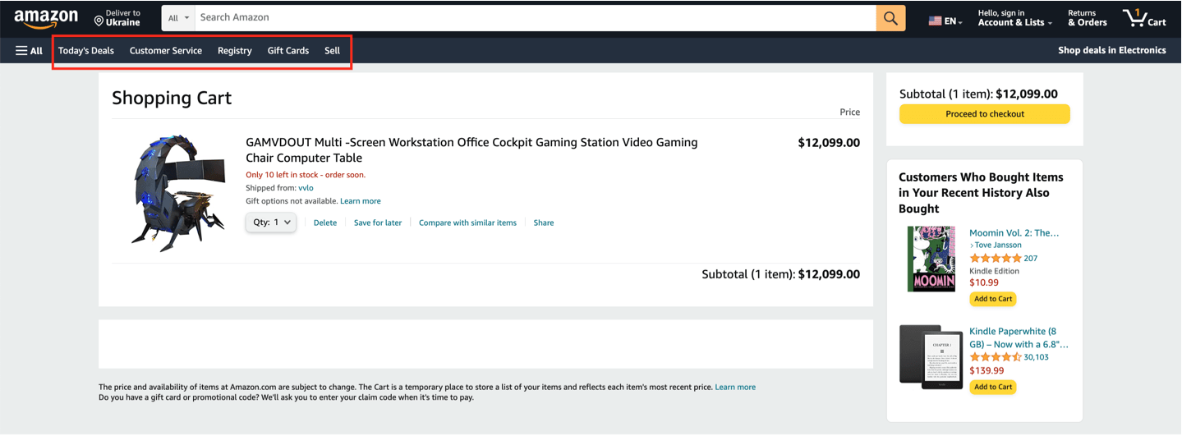Open the Moomin book cover thumbnail
The width and height of the screenshot is (1182, 436).
click(x=931, y=259)
